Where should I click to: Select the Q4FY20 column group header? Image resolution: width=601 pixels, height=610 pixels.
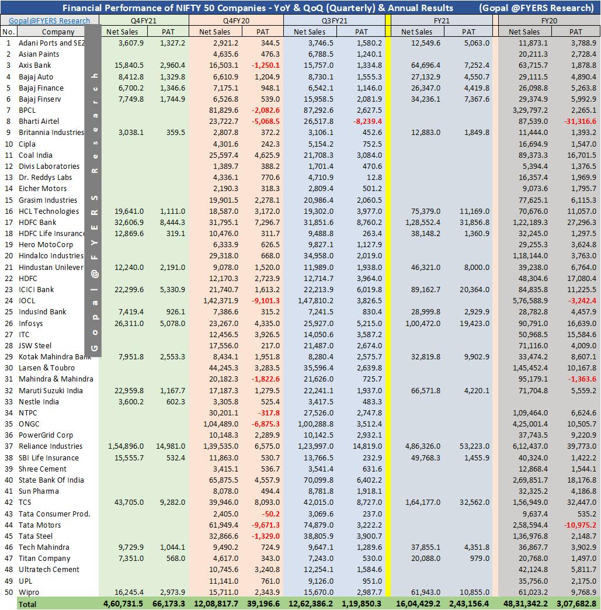(236, 20)
